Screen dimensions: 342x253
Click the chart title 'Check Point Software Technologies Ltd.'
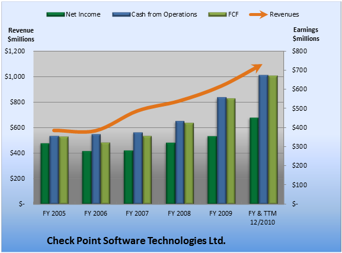click(x=136, y=241)
